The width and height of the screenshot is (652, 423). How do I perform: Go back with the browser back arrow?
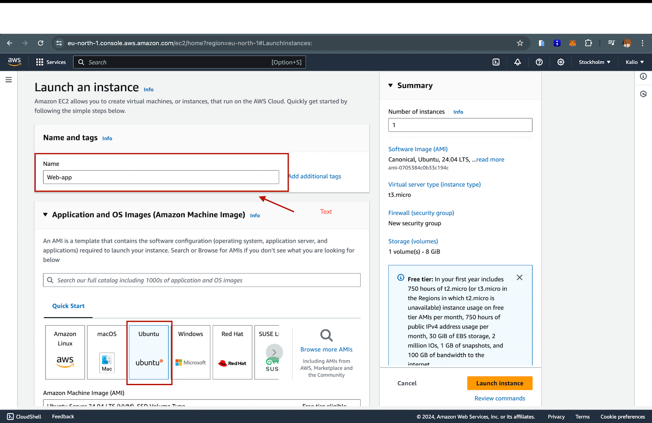(x=10, y=43)
